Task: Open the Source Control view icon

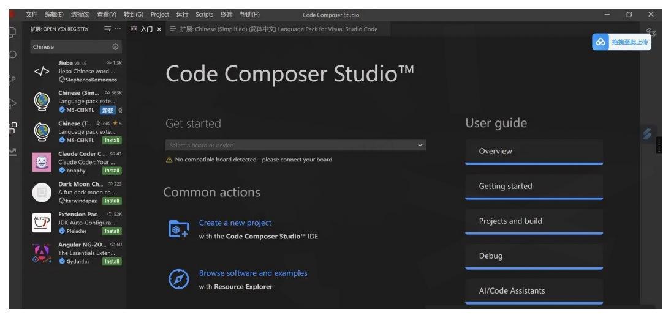Action: [13, 79]
